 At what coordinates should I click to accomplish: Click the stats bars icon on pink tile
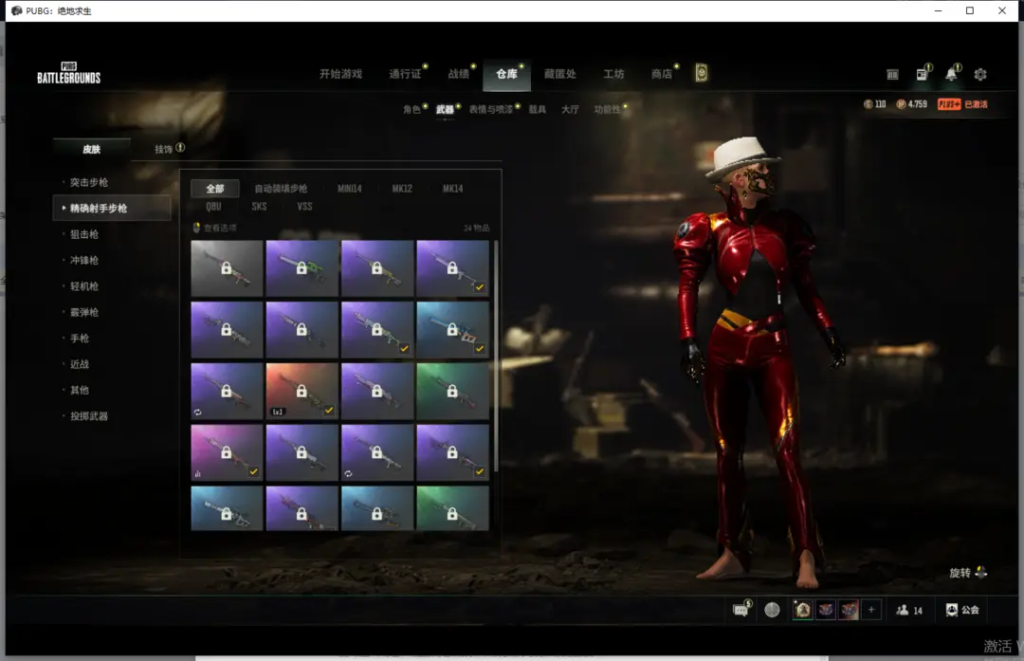pos(197,473)
